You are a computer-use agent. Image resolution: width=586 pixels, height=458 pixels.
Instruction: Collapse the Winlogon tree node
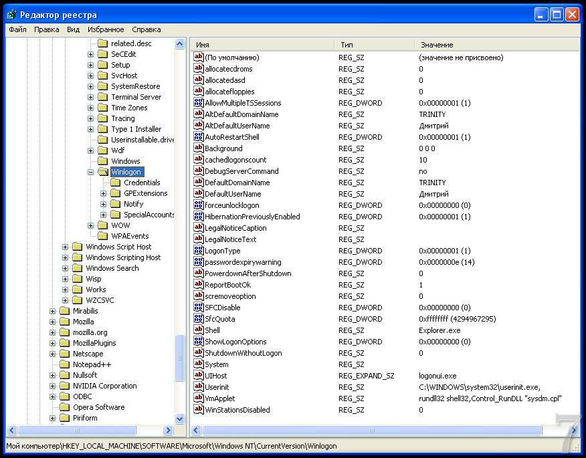90,172
